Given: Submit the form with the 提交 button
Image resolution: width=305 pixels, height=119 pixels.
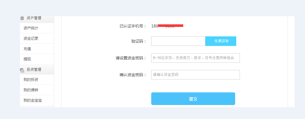Looking at the screenshot, I should (193, 99).
